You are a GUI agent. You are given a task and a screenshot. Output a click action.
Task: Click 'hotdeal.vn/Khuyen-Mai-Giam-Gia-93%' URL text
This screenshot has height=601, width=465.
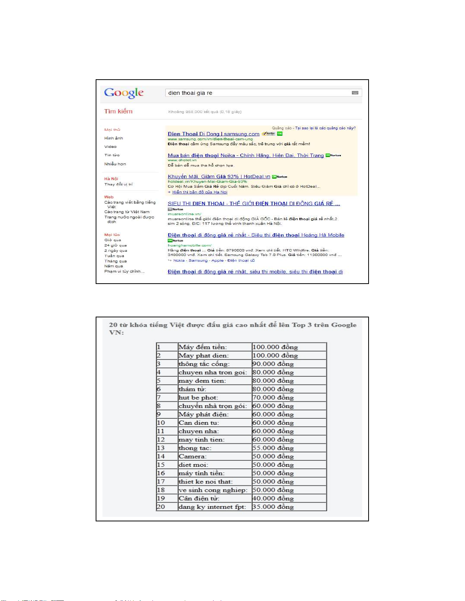pos(207,182)
